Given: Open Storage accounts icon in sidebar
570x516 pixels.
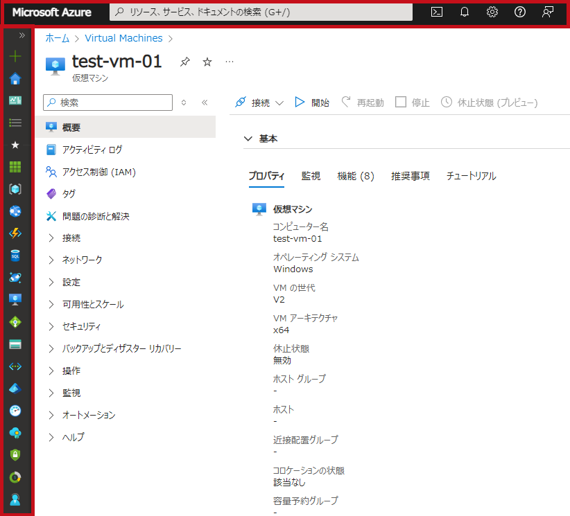Looking at the screenshot, I should 15,344.
